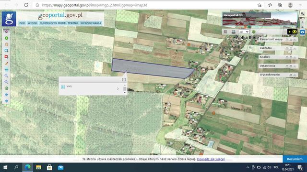Open Mail app from taskbar
This screenshot has height=172, width=307.
(x=61, y=167)
